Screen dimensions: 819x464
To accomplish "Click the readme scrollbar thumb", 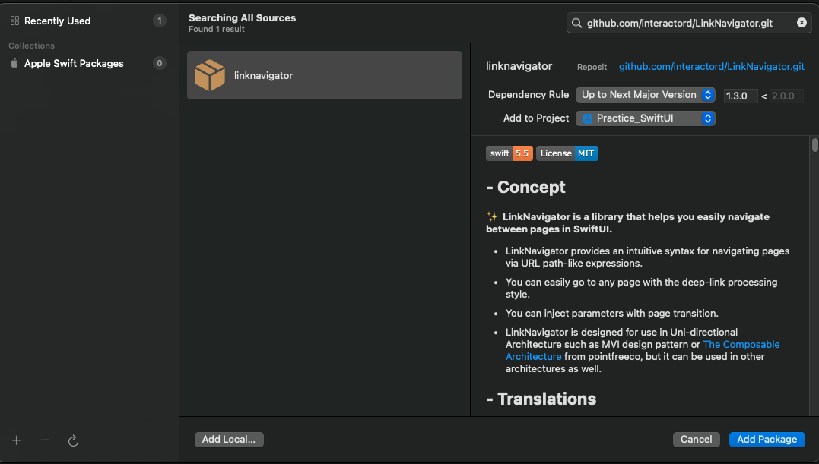I will tap(815, 145).
